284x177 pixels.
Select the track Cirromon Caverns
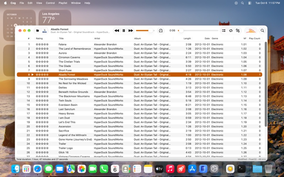(69, 57)
